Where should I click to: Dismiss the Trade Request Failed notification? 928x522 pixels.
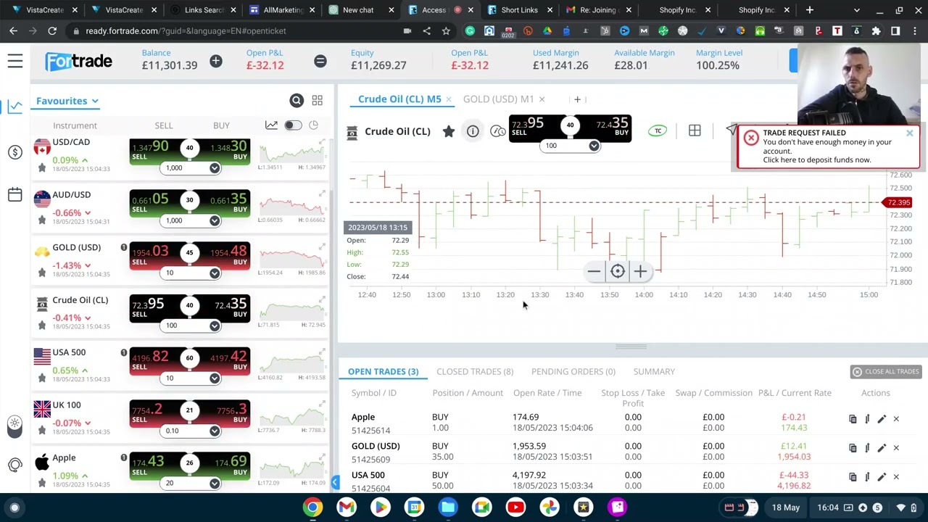pos(909,133)
